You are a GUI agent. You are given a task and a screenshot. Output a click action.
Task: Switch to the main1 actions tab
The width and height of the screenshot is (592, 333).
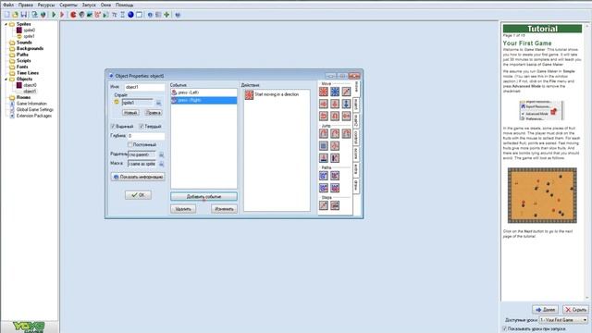point(356,105)
